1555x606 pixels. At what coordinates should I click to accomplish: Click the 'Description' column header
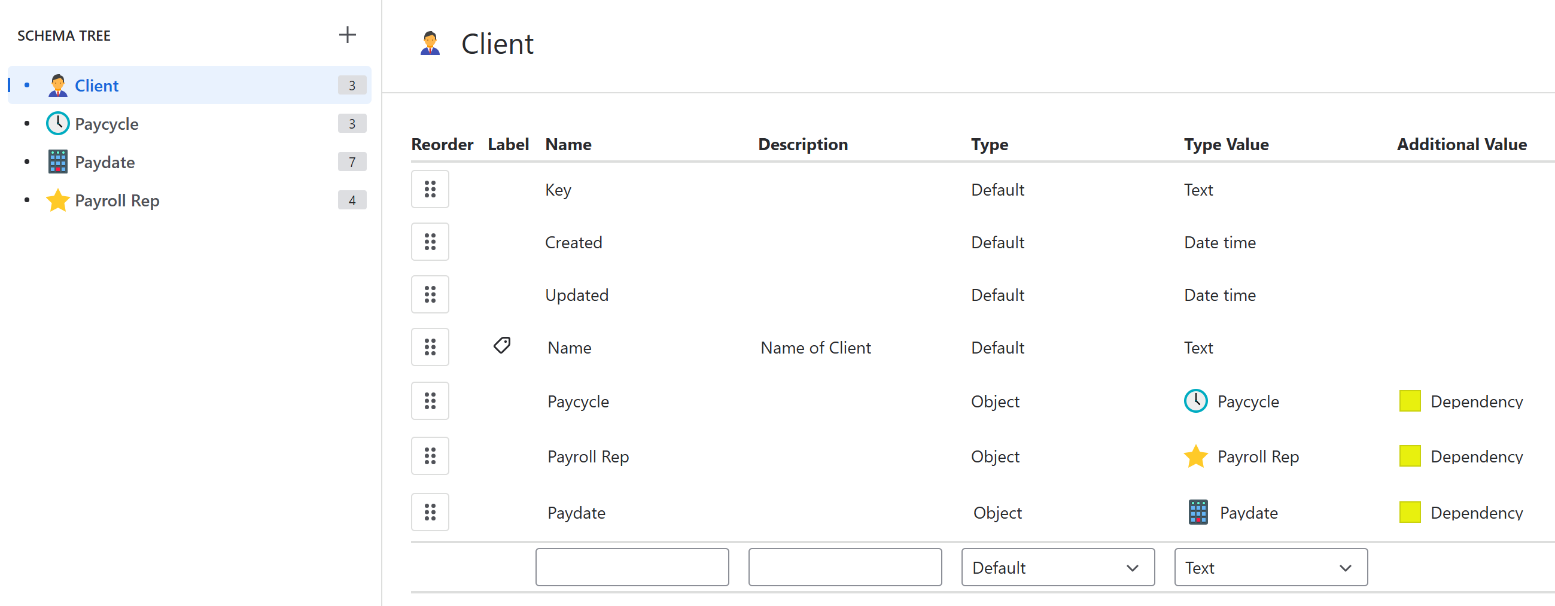coord(803,145)
